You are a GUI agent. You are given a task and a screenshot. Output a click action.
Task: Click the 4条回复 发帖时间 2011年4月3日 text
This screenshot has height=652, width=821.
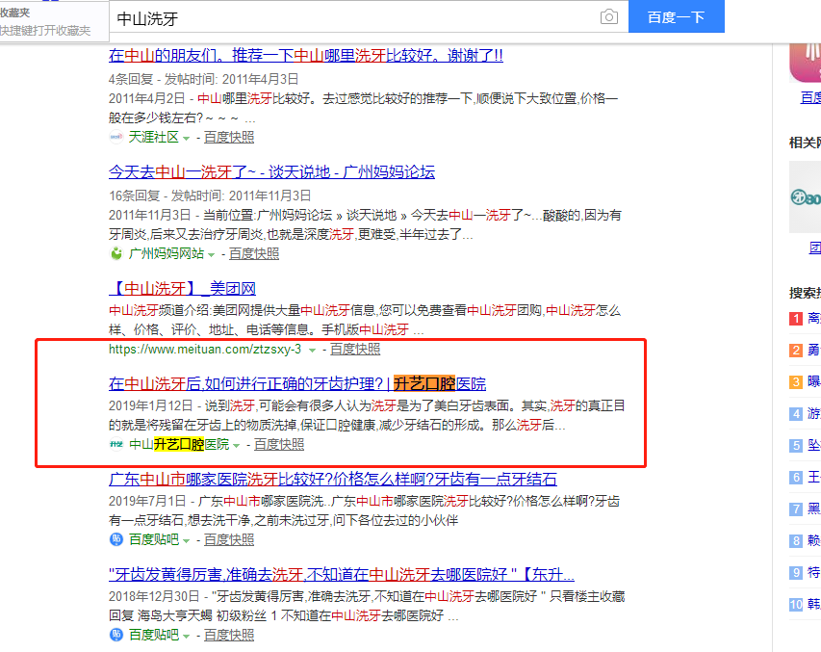(x=204, y=79)
